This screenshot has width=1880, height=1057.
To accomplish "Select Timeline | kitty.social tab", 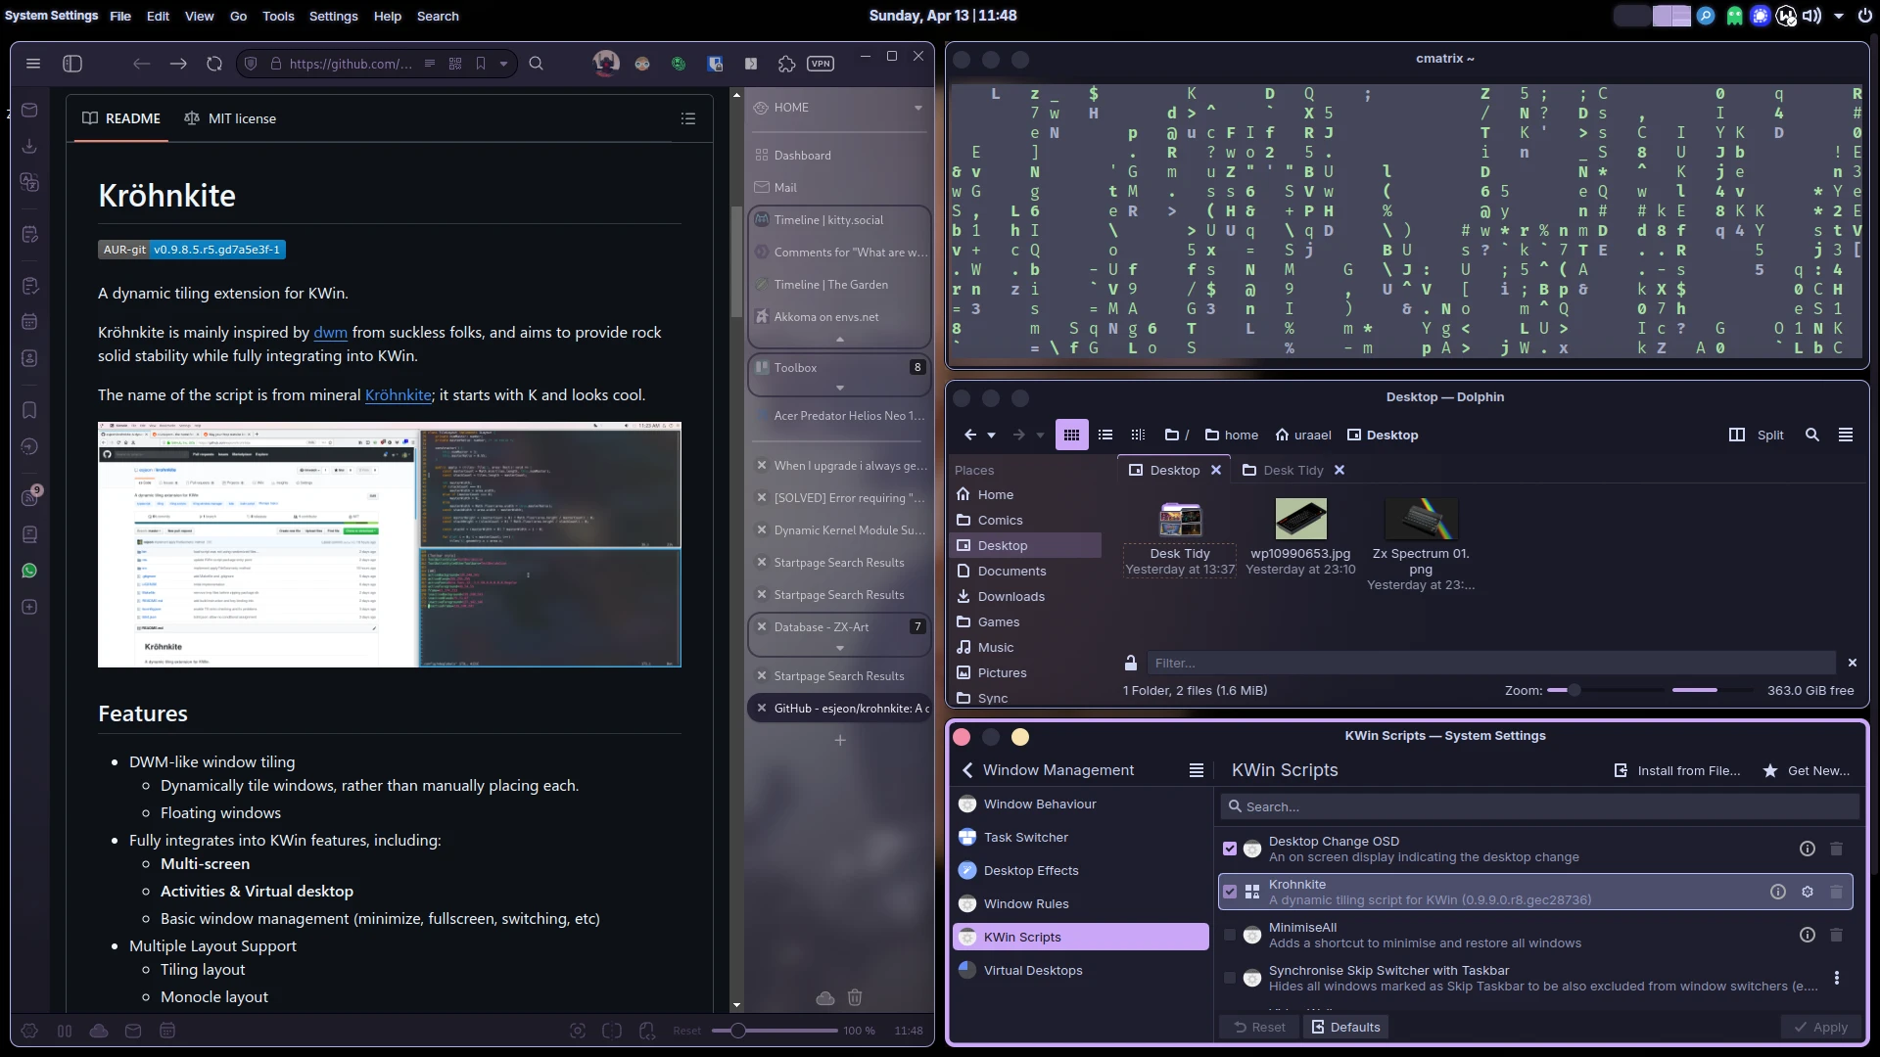I will coord(839,220).
